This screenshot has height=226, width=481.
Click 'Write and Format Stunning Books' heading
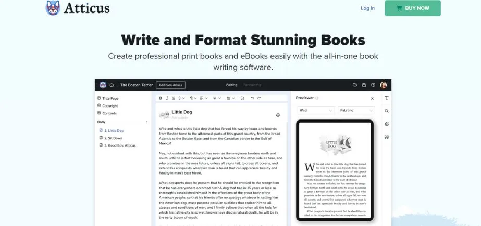click(243, 40)
